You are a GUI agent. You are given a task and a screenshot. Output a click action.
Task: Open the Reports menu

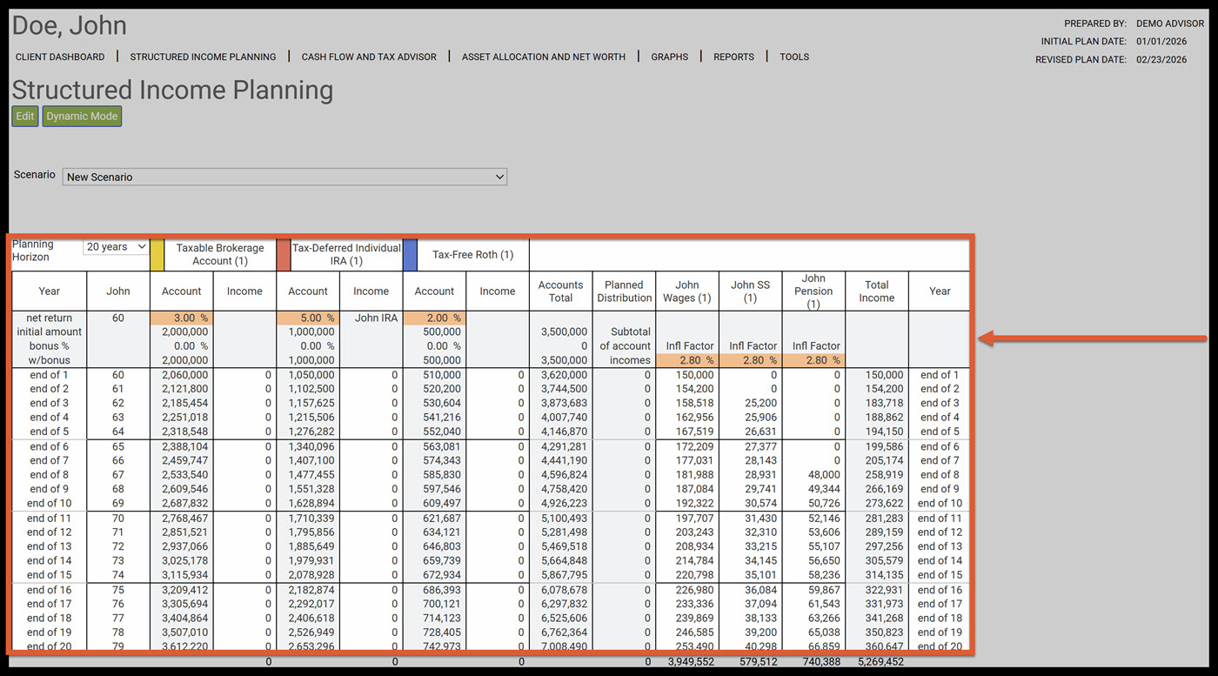coord(733,57)
